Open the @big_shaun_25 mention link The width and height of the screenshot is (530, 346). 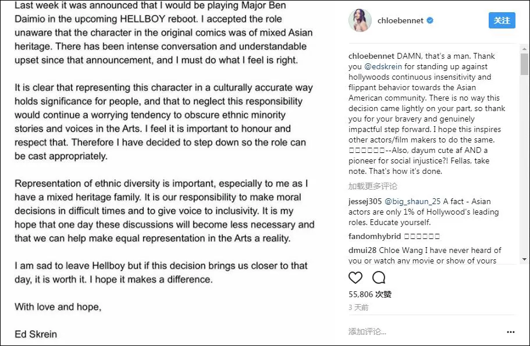pos(412,201)
